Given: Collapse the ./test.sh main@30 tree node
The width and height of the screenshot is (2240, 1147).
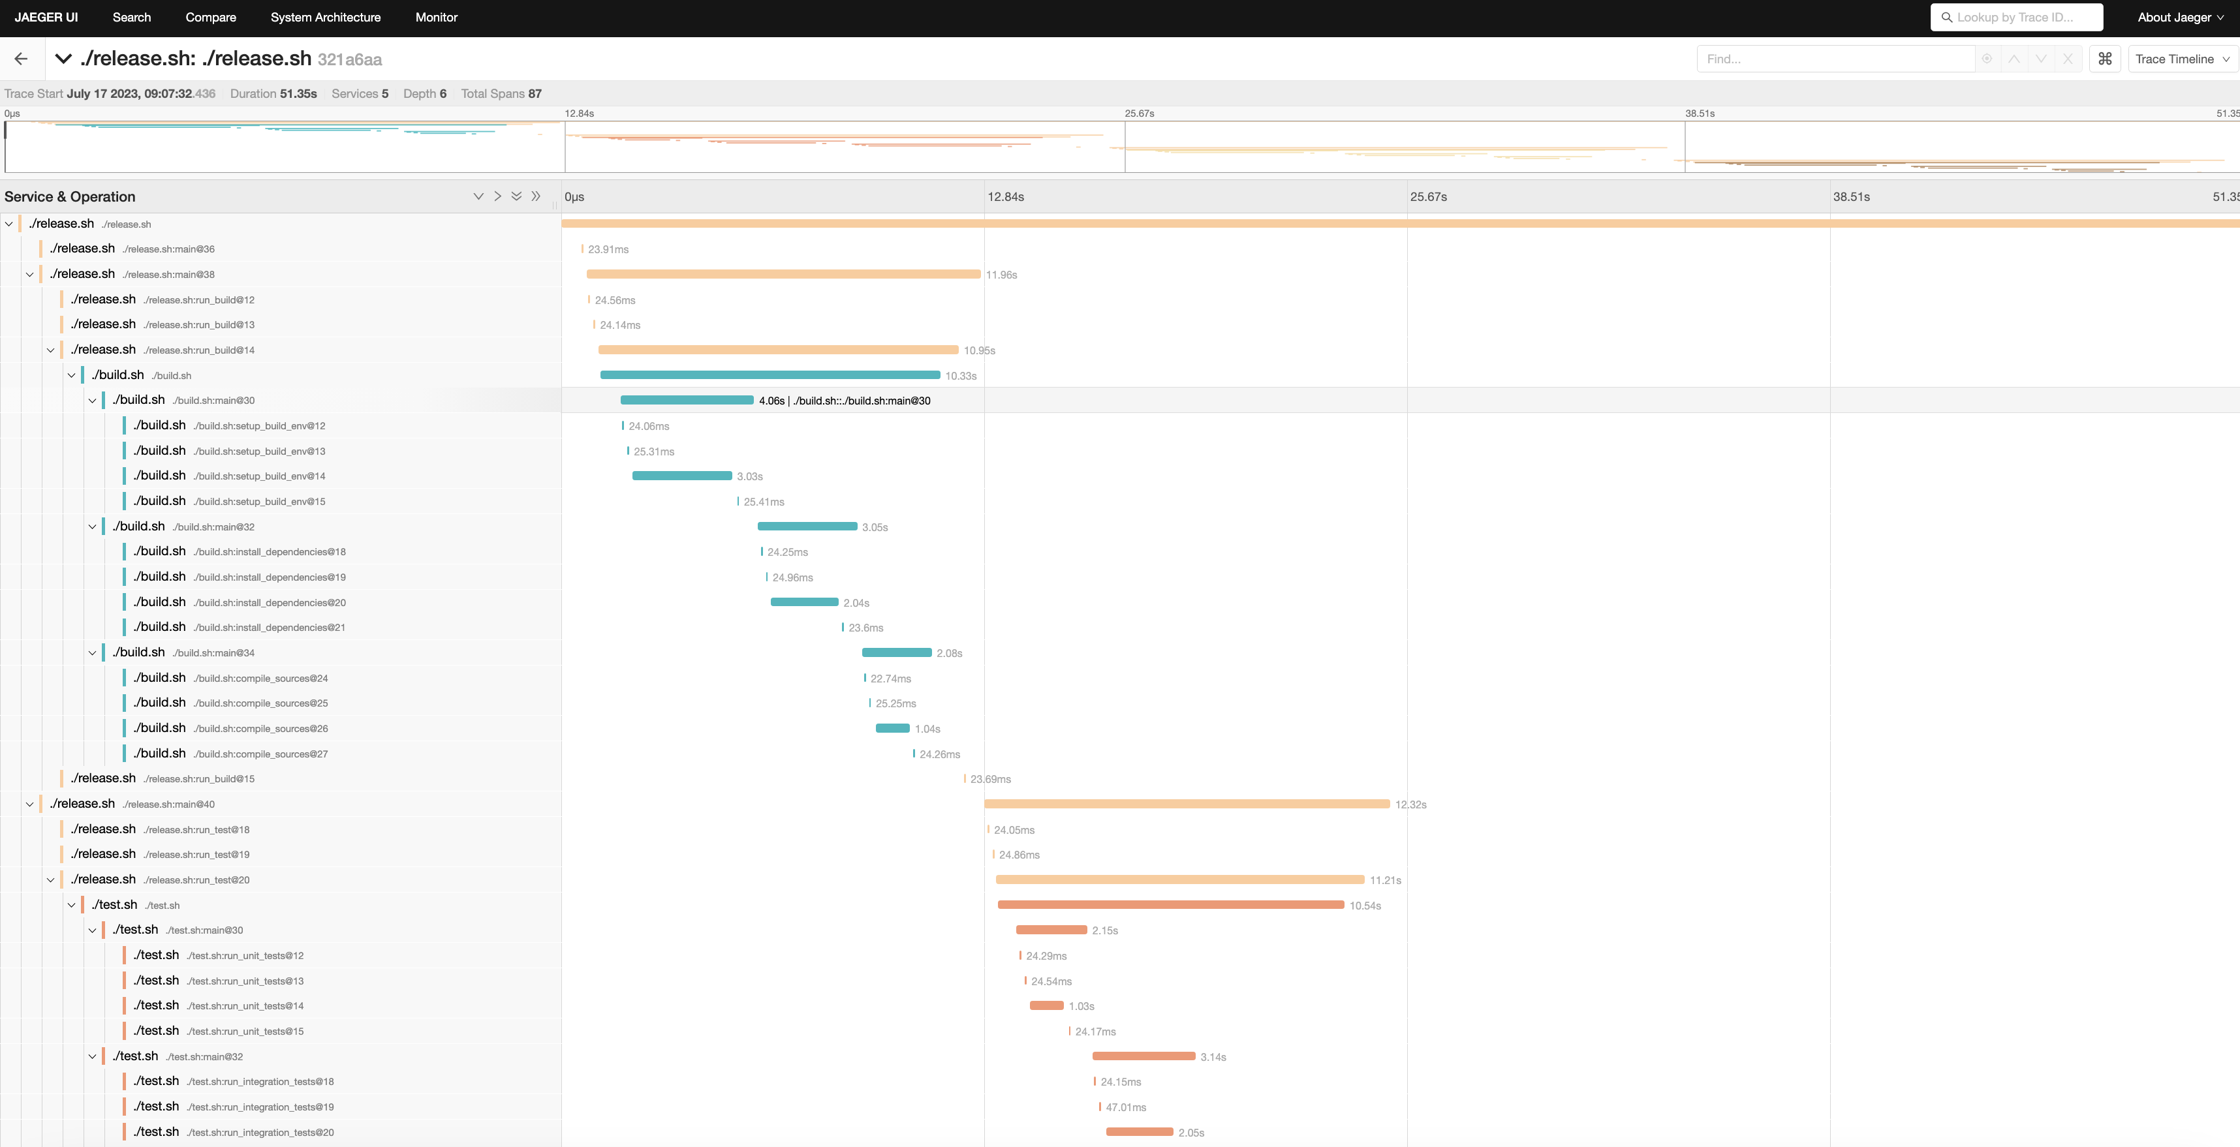Looking at the screenshot, I should (x=92, y=930).
